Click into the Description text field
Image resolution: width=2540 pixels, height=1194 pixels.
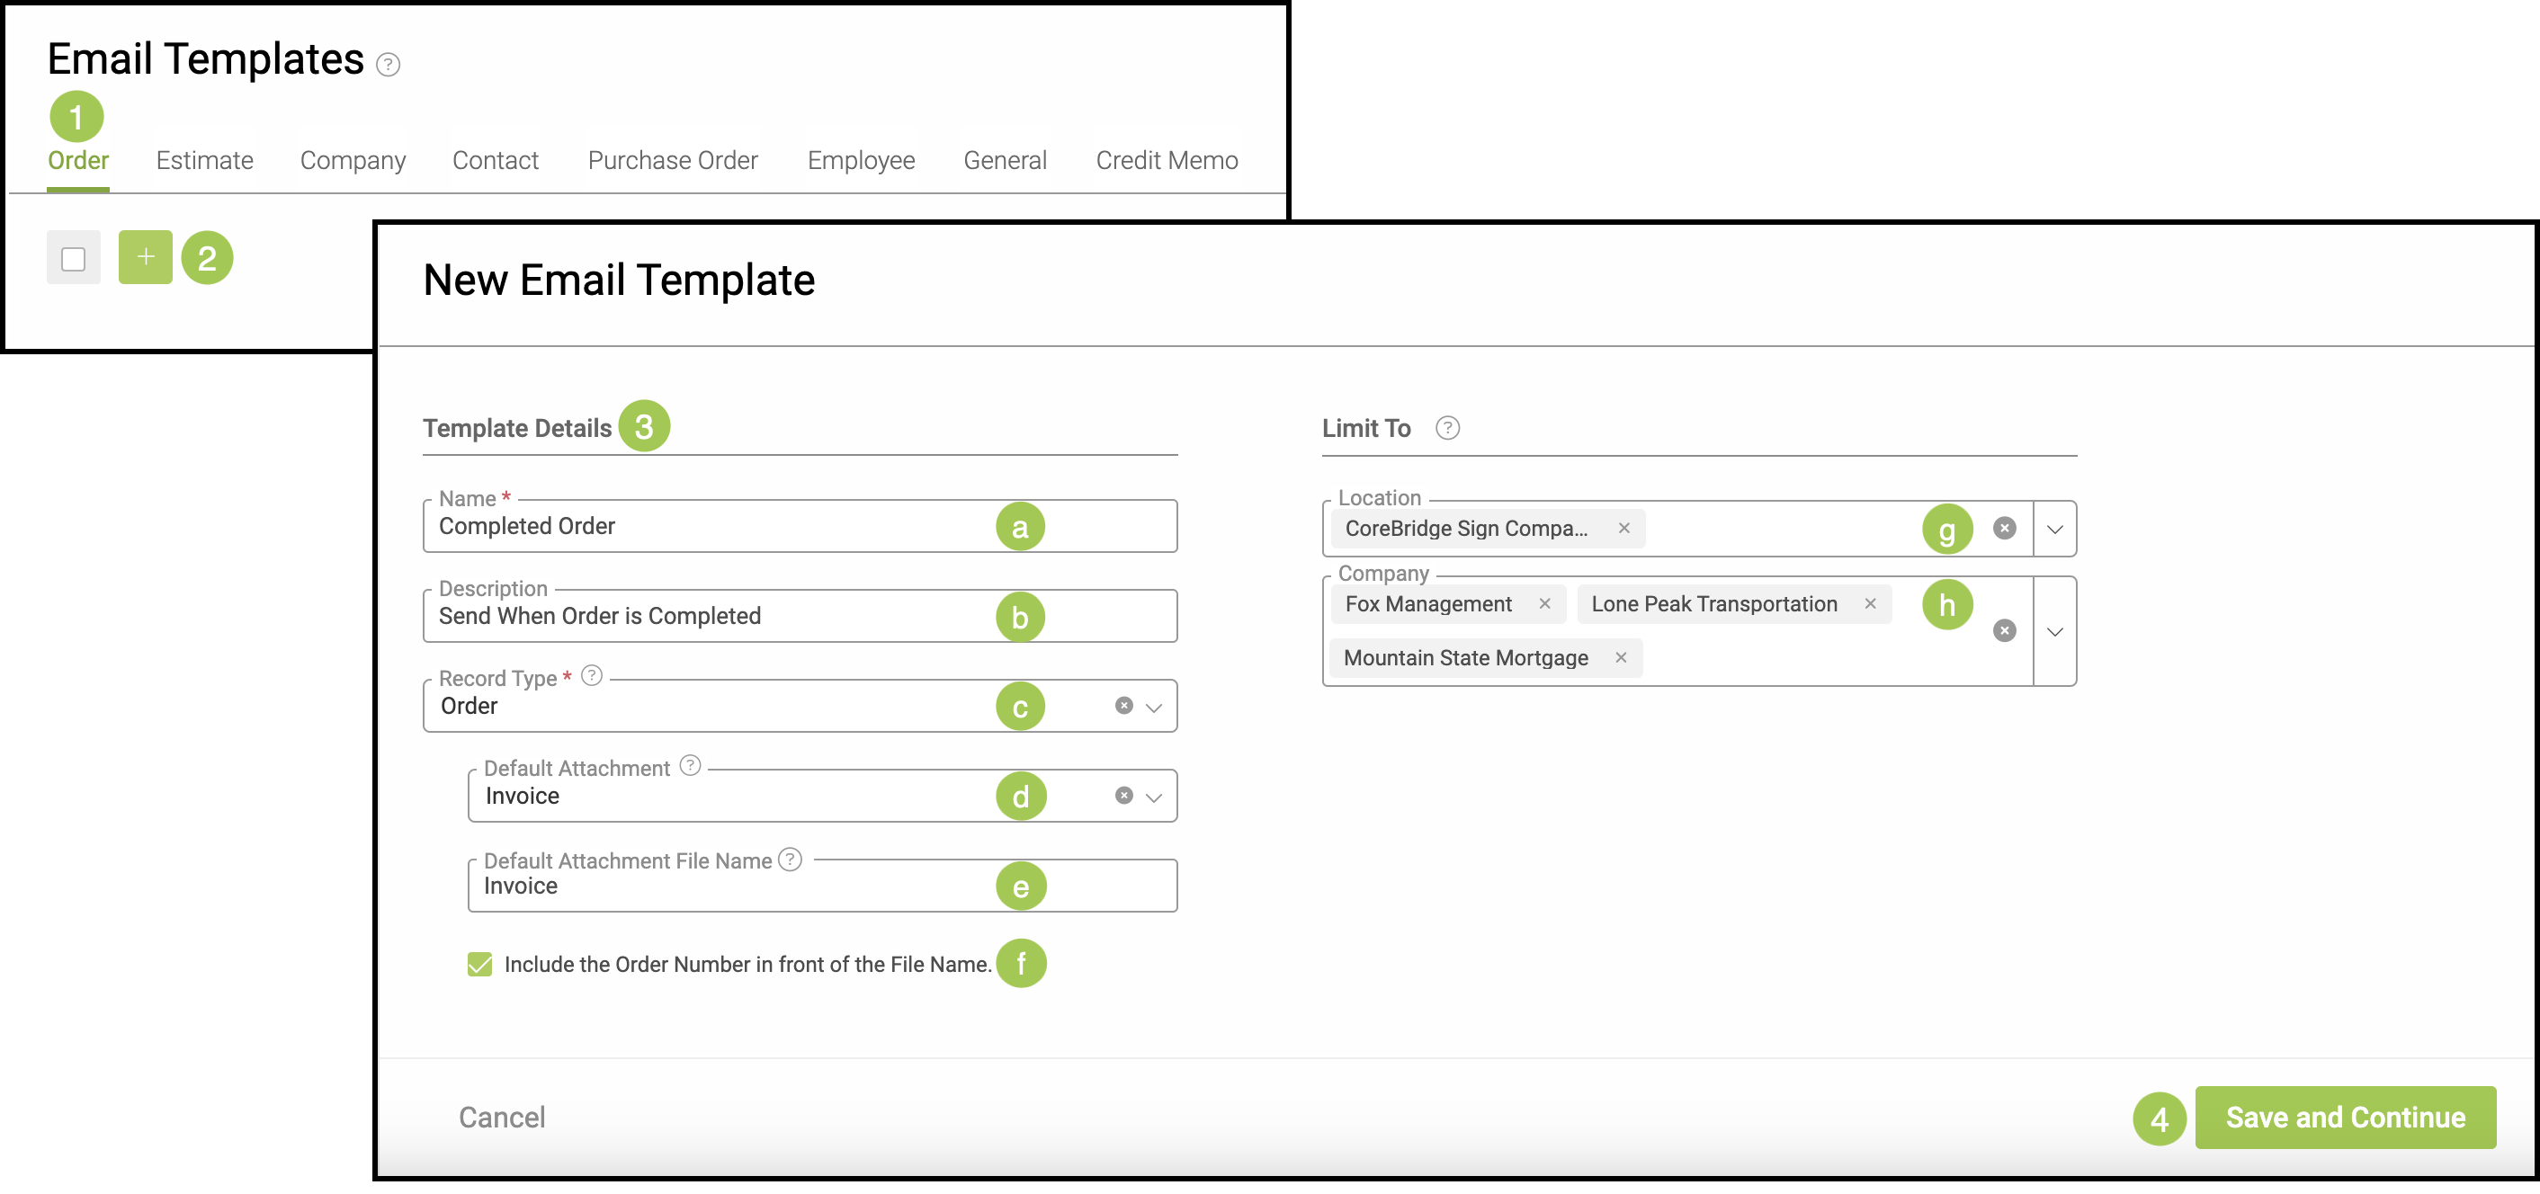coord(710,617)
